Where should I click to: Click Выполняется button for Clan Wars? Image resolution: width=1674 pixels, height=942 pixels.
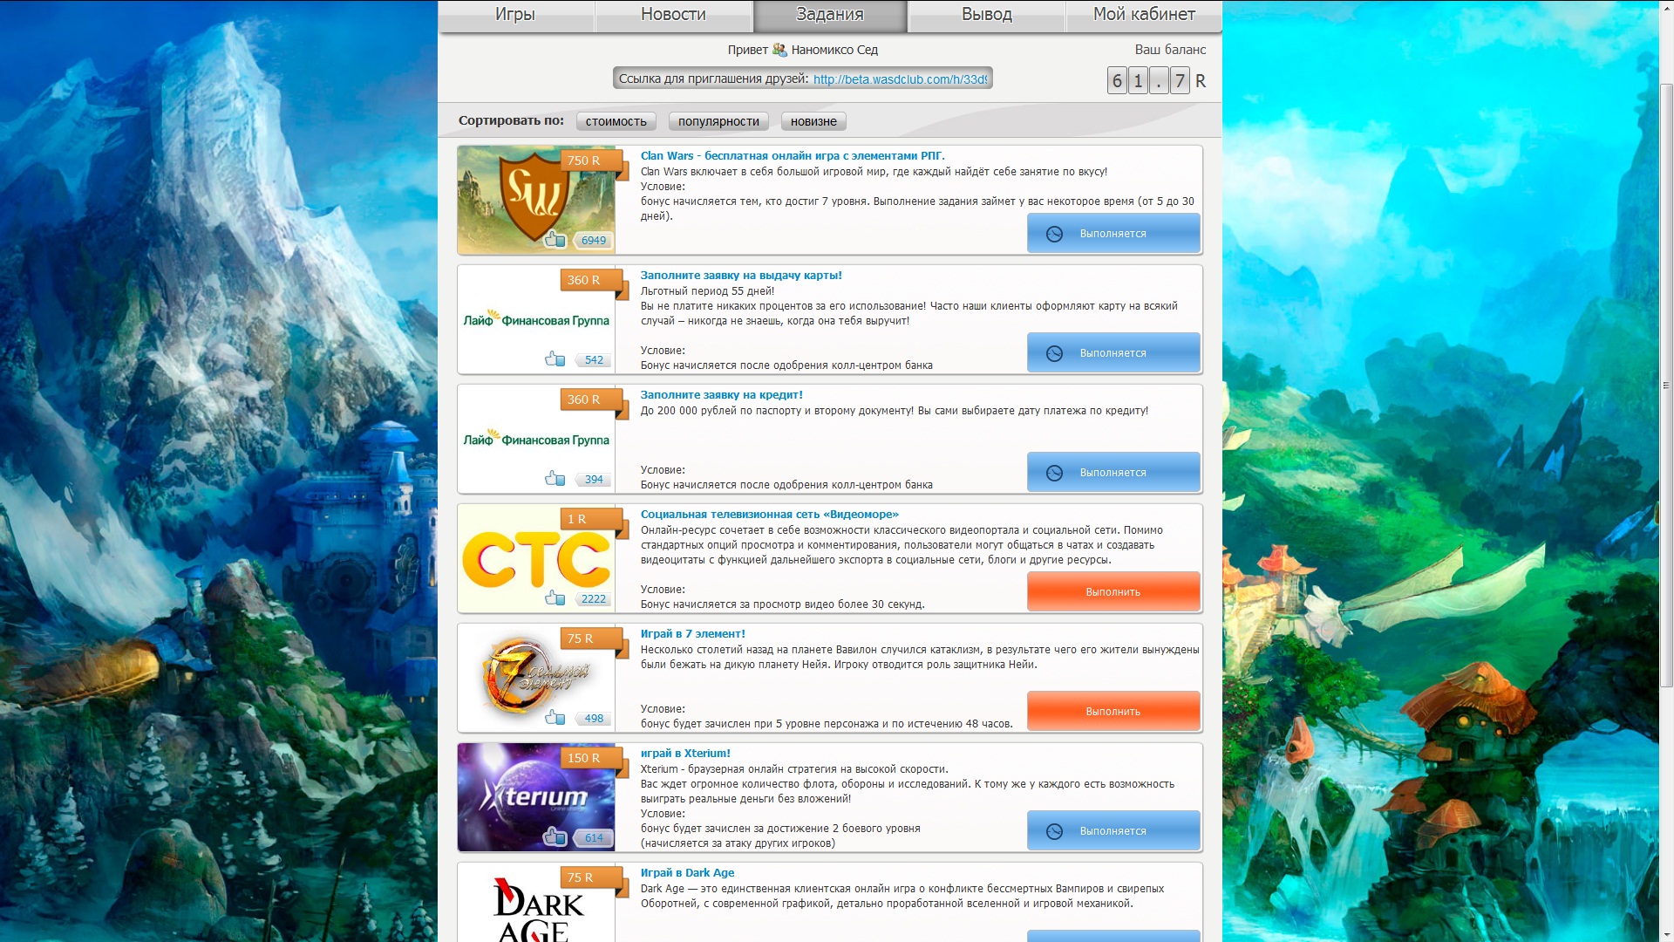(1113, 233)
